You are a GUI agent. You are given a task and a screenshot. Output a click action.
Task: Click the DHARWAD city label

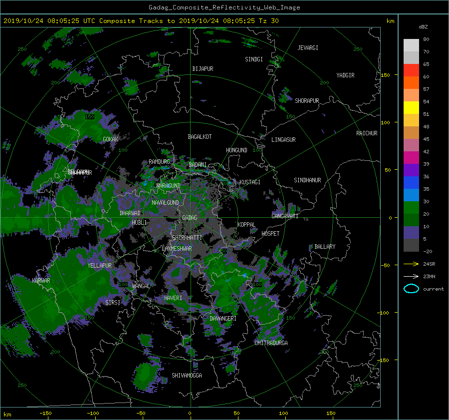(x=130, y=213)
